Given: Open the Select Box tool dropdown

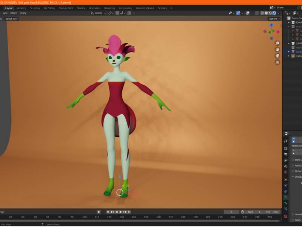Looking at the screenshot, I should [11, 19].
